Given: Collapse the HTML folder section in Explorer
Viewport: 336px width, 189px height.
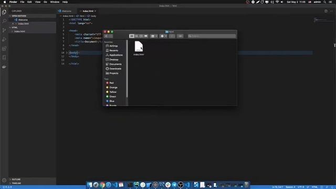Looking at the screenshot, I should click(10, 27).
